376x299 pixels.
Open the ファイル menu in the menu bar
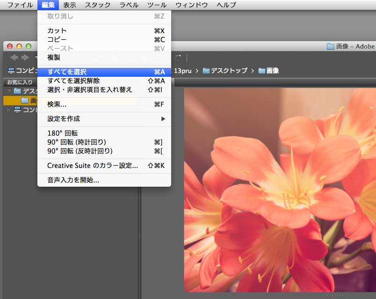click(x=20, y=5)
